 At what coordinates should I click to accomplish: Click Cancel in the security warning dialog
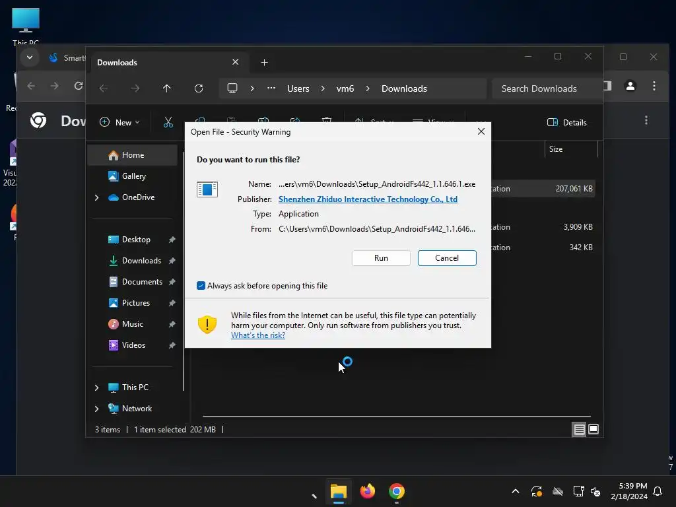(447, 258)
